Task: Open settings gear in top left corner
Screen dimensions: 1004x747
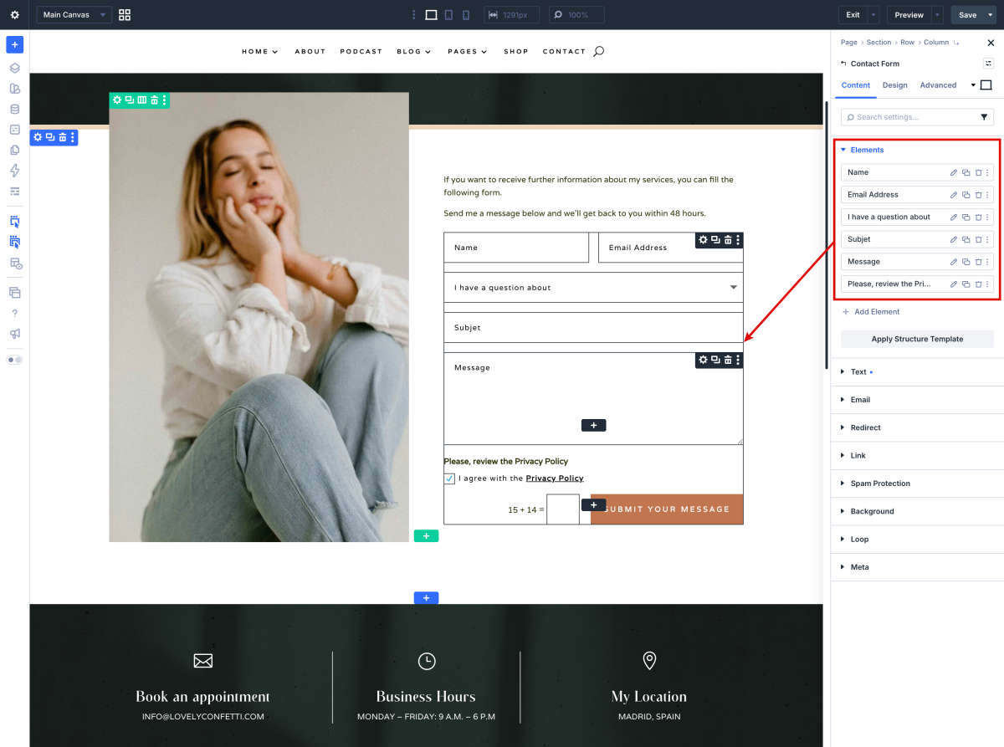Action: 15,15
